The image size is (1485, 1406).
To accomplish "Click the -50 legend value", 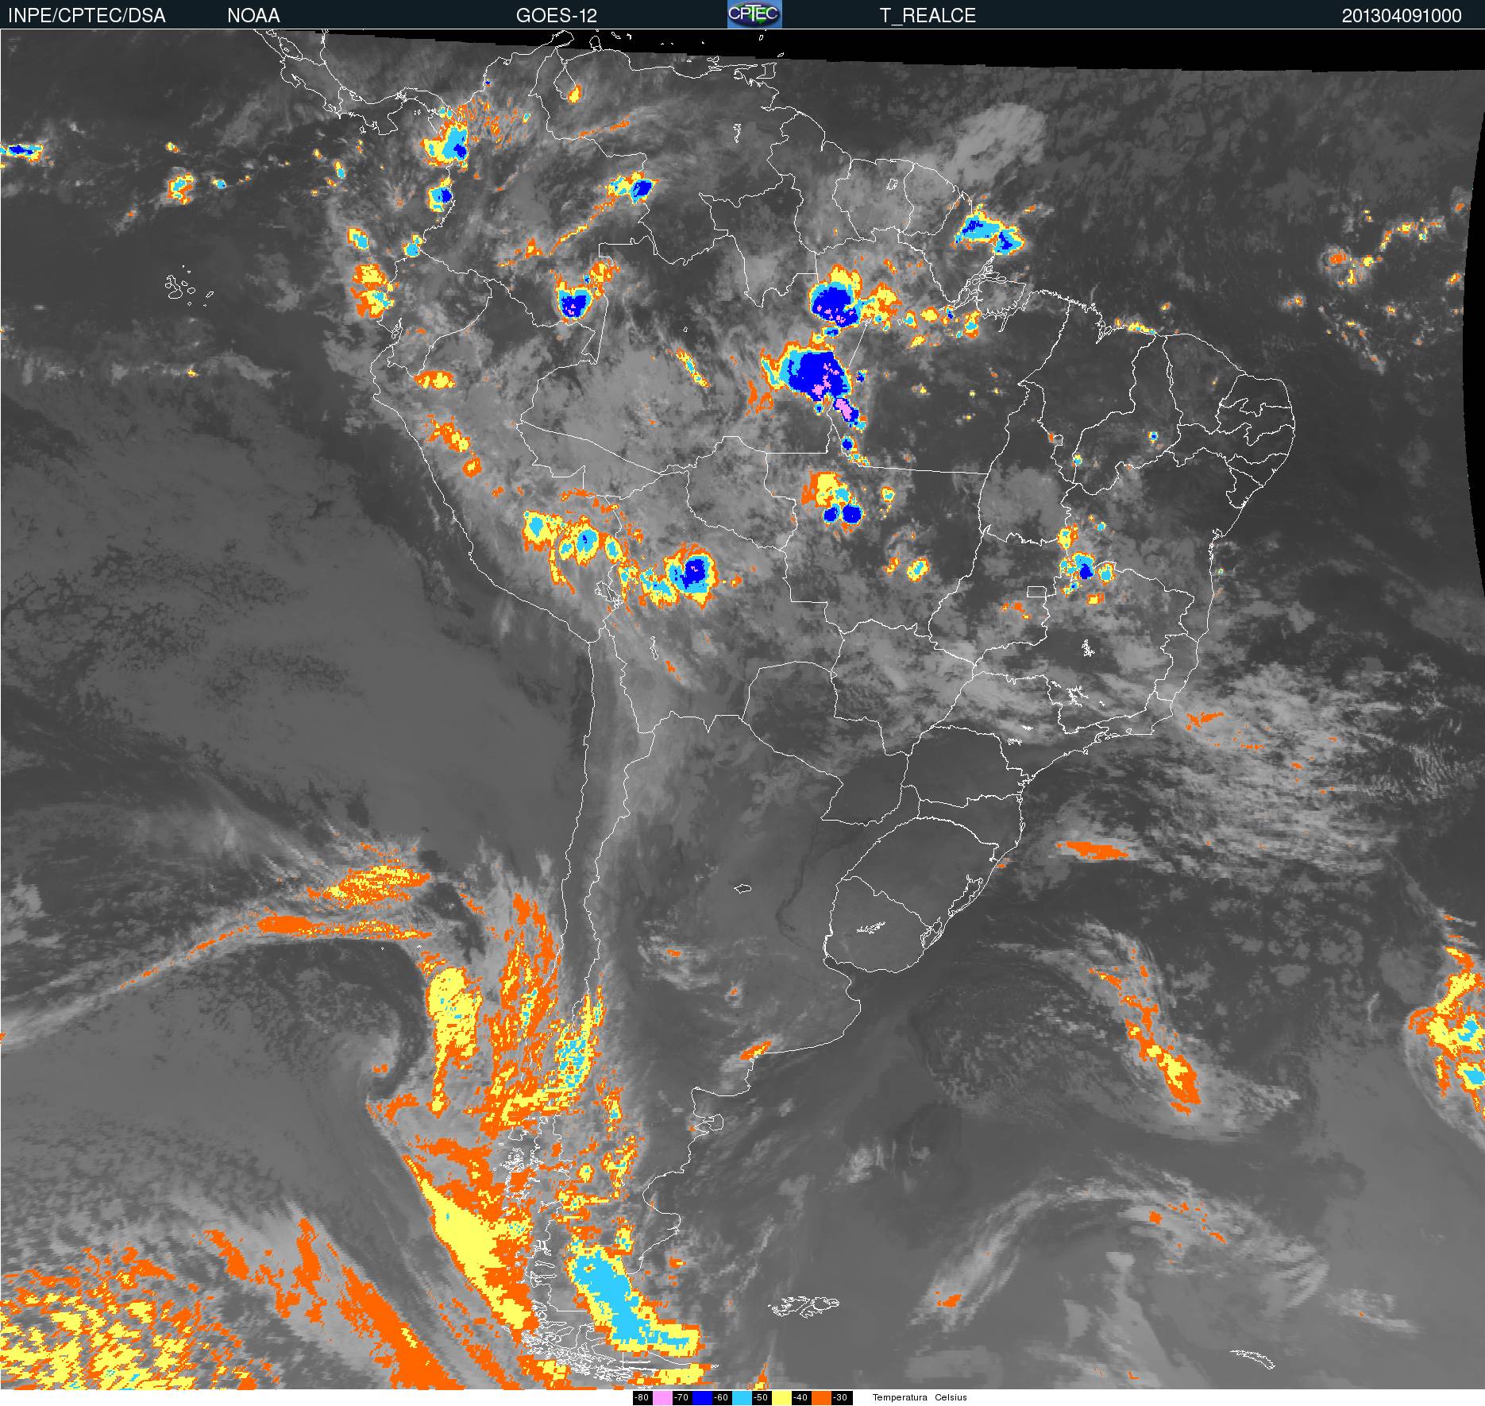I will pos(761,1397).
